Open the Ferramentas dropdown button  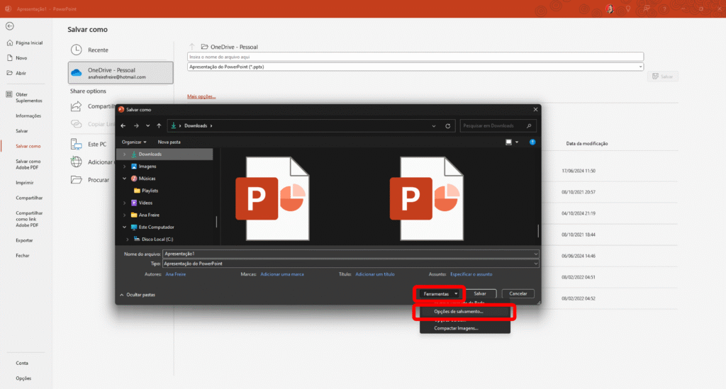pos(439,293)
